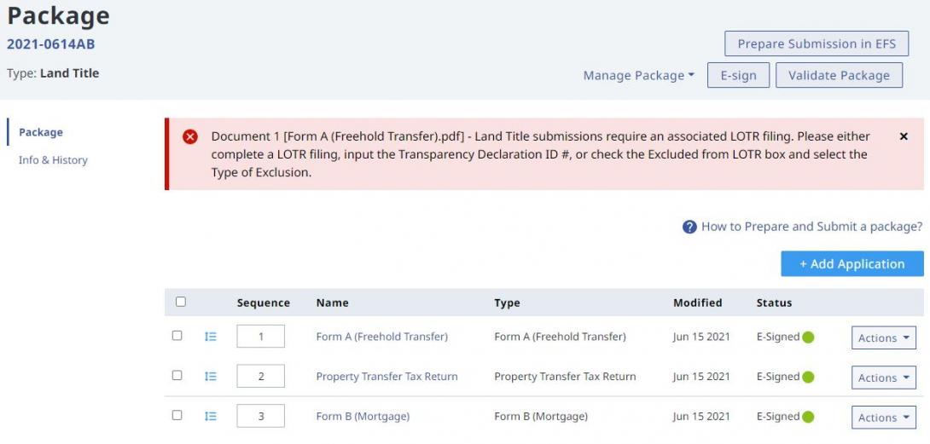Click reorder icon for Form A row
This screenshot has height=444, width=930.
(x=211, y=337)
